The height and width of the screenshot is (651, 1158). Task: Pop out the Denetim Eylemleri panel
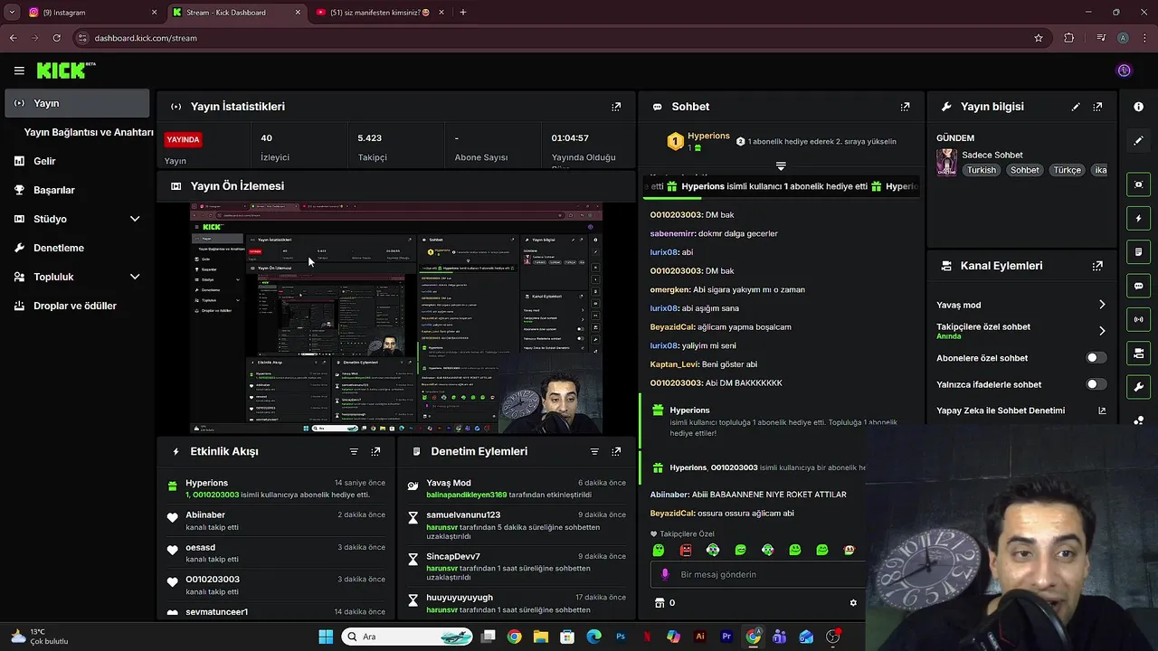pyautogui.click(x=616, y=451)
